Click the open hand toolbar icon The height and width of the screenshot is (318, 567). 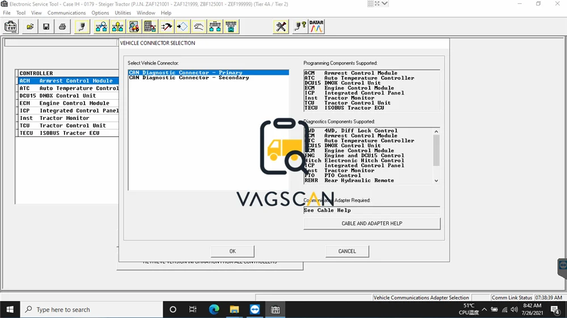(198, 27)
